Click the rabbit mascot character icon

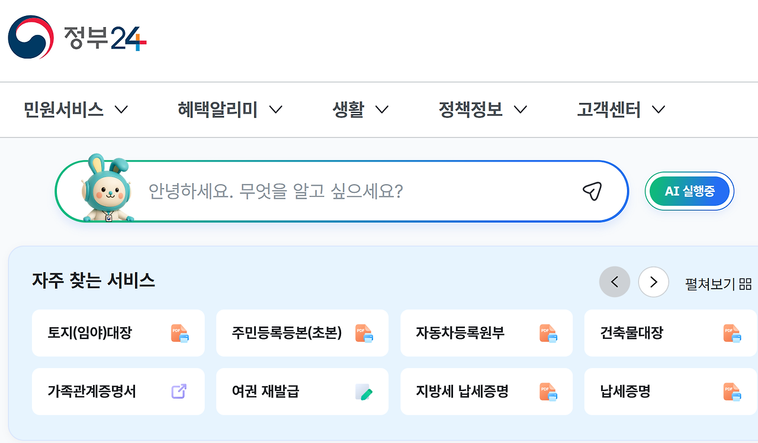107,188
